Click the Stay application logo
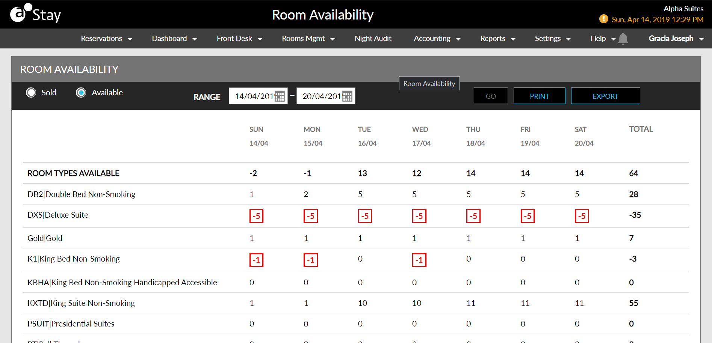This screenshot has width=712, height=343. pyautogui.click(x=36, y=14)
